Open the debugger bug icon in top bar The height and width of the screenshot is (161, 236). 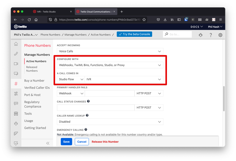201,35
